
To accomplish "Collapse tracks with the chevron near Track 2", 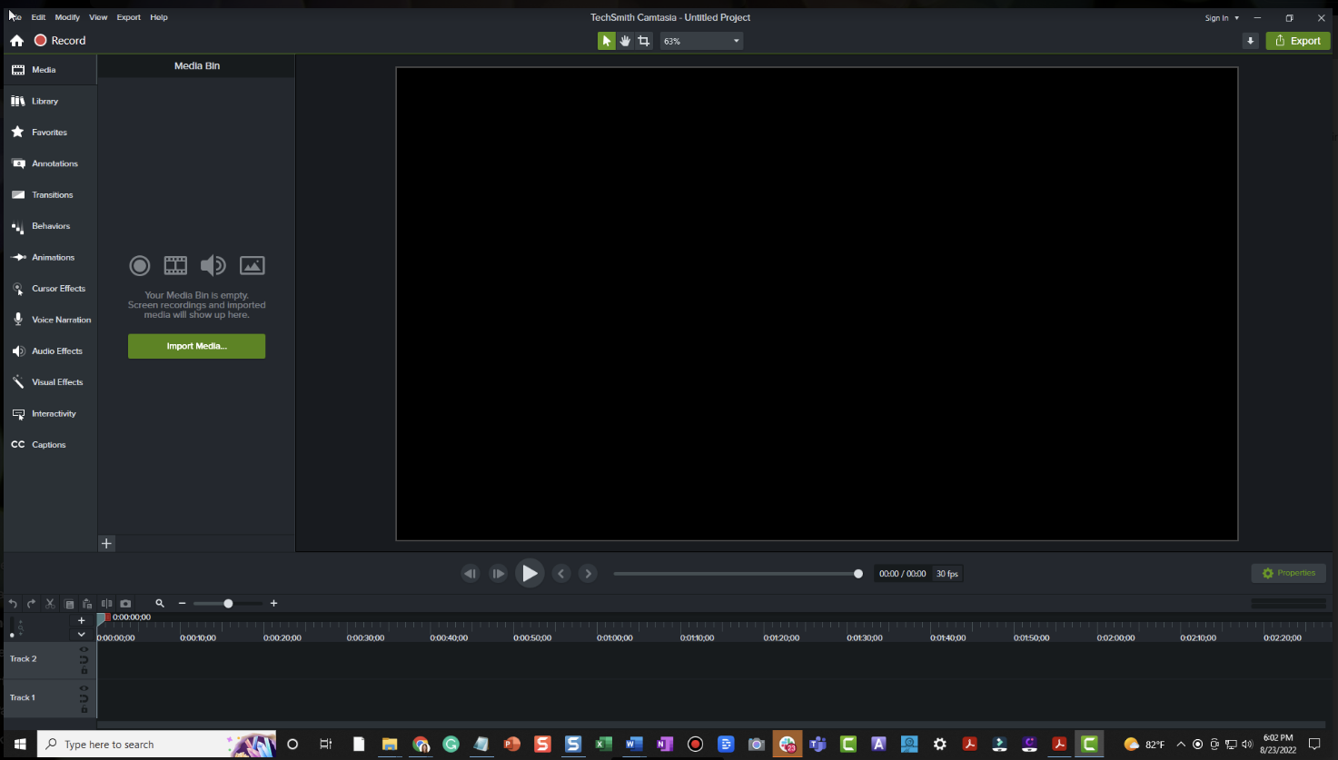I will (x=81, y=635).
